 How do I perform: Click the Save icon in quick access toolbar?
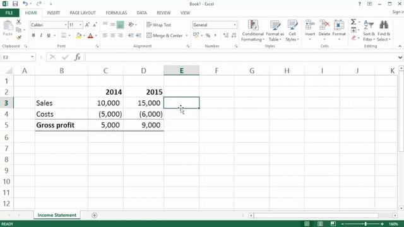[x=15, y=4]
